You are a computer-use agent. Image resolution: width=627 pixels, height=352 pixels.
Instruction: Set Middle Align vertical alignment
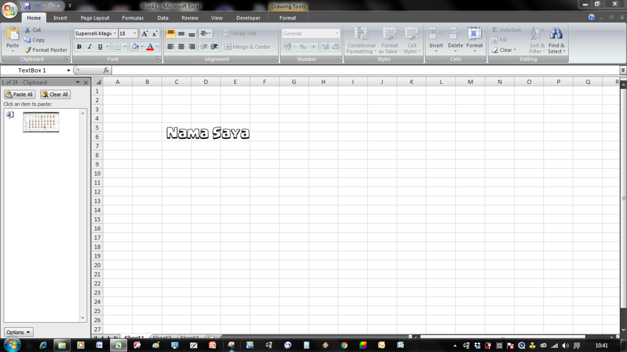click(181, 34)
